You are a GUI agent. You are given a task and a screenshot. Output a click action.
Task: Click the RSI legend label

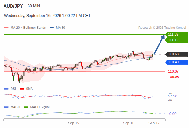(13, 89)
